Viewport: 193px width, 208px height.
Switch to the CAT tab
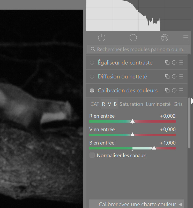95,104
